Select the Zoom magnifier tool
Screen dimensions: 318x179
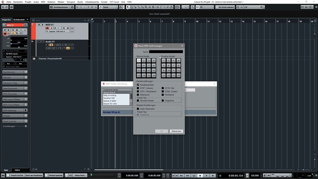pyautogui.click(x=146, y=7)
